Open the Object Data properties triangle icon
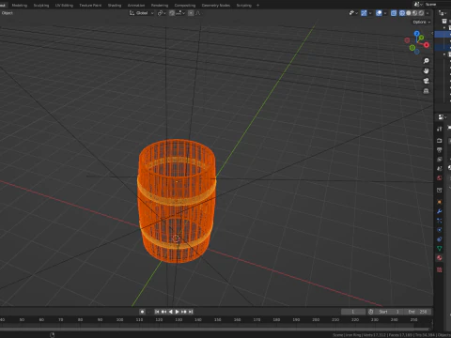 tap(440, 249)
